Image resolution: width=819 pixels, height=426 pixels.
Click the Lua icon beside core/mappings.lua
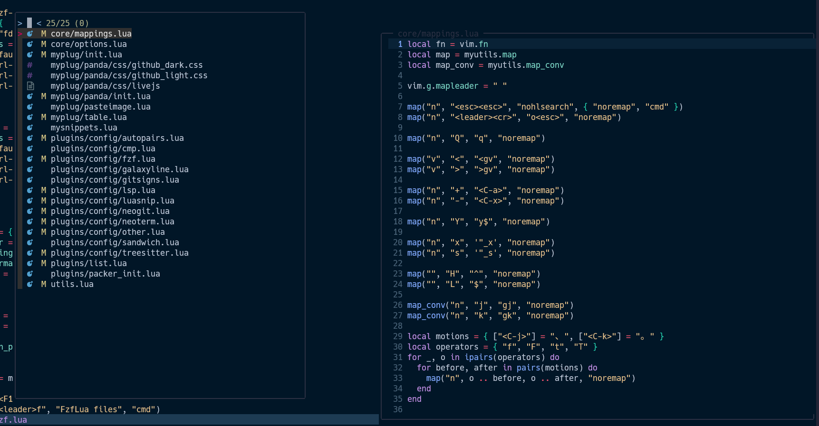(x=30, y=34)
